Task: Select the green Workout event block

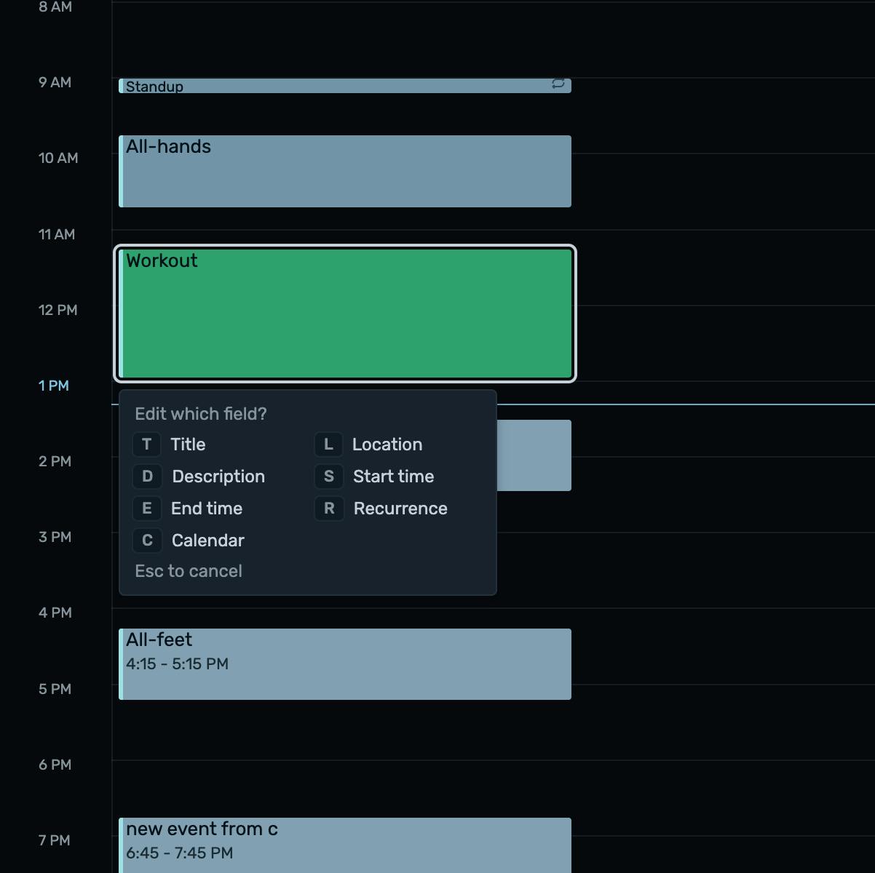Action: tap(345, 314)
